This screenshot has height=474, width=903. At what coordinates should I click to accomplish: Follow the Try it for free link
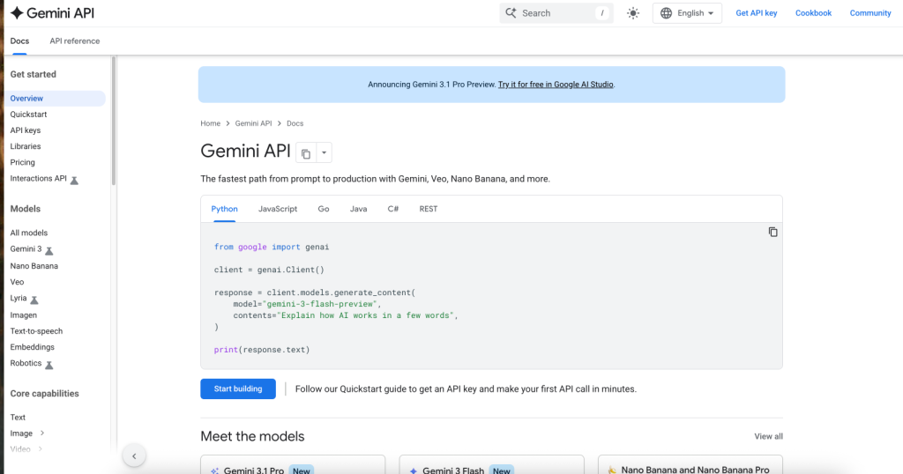pos(556,85)
